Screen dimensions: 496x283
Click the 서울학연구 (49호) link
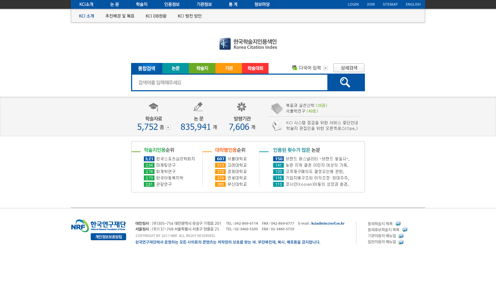point(302,111)
